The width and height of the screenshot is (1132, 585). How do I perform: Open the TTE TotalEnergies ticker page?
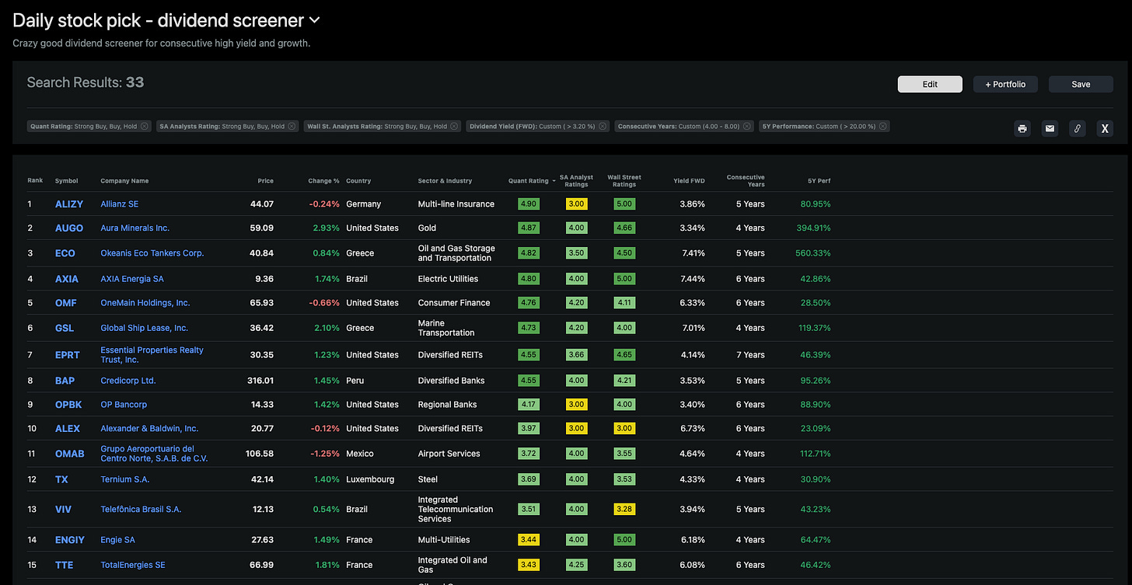(64, 565)
